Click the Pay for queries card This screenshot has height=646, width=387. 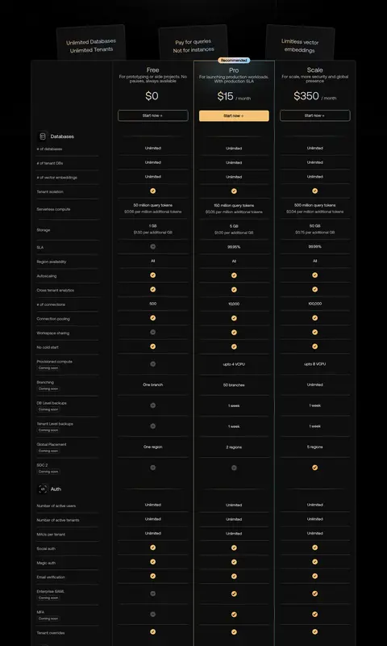pyautogui.click(x=193, y=43)
